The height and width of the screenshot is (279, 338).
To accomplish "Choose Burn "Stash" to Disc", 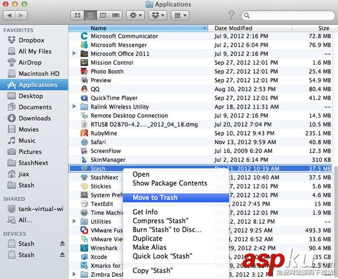I will 176,229.
